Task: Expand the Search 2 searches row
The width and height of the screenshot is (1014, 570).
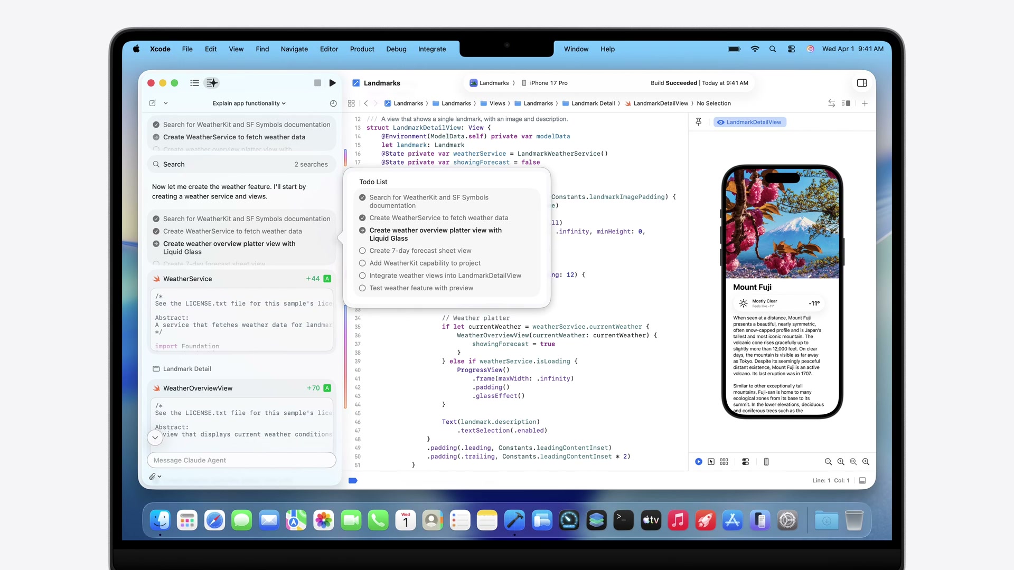Action: coord(241,164)
